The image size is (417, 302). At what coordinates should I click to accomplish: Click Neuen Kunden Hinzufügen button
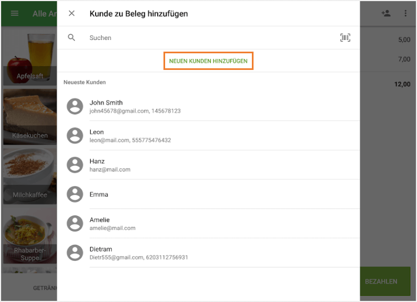click(x=209, y=61)
